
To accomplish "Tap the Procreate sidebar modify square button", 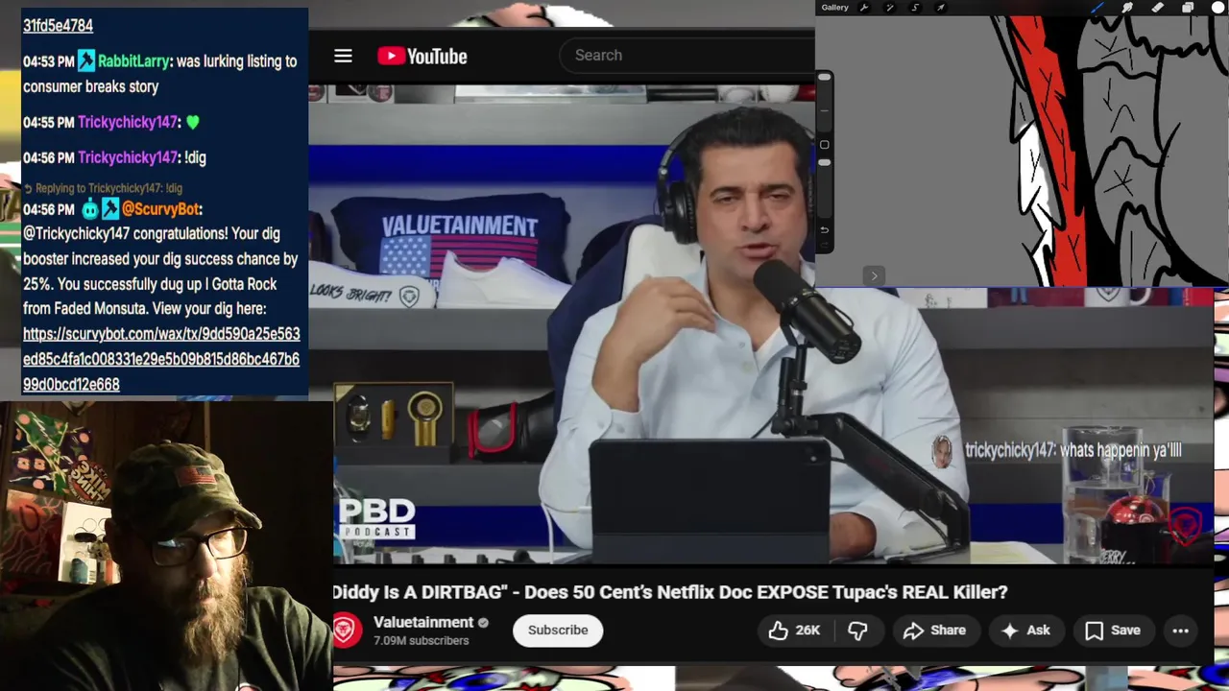I will click(x=824, y=145).
